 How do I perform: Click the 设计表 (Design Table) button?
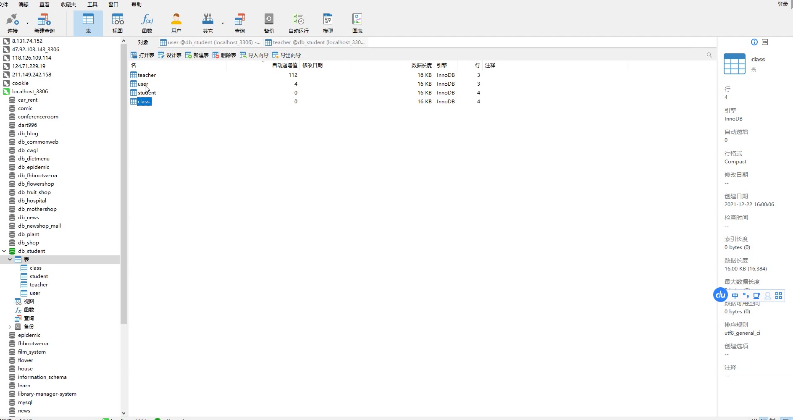tap(170, 55)
